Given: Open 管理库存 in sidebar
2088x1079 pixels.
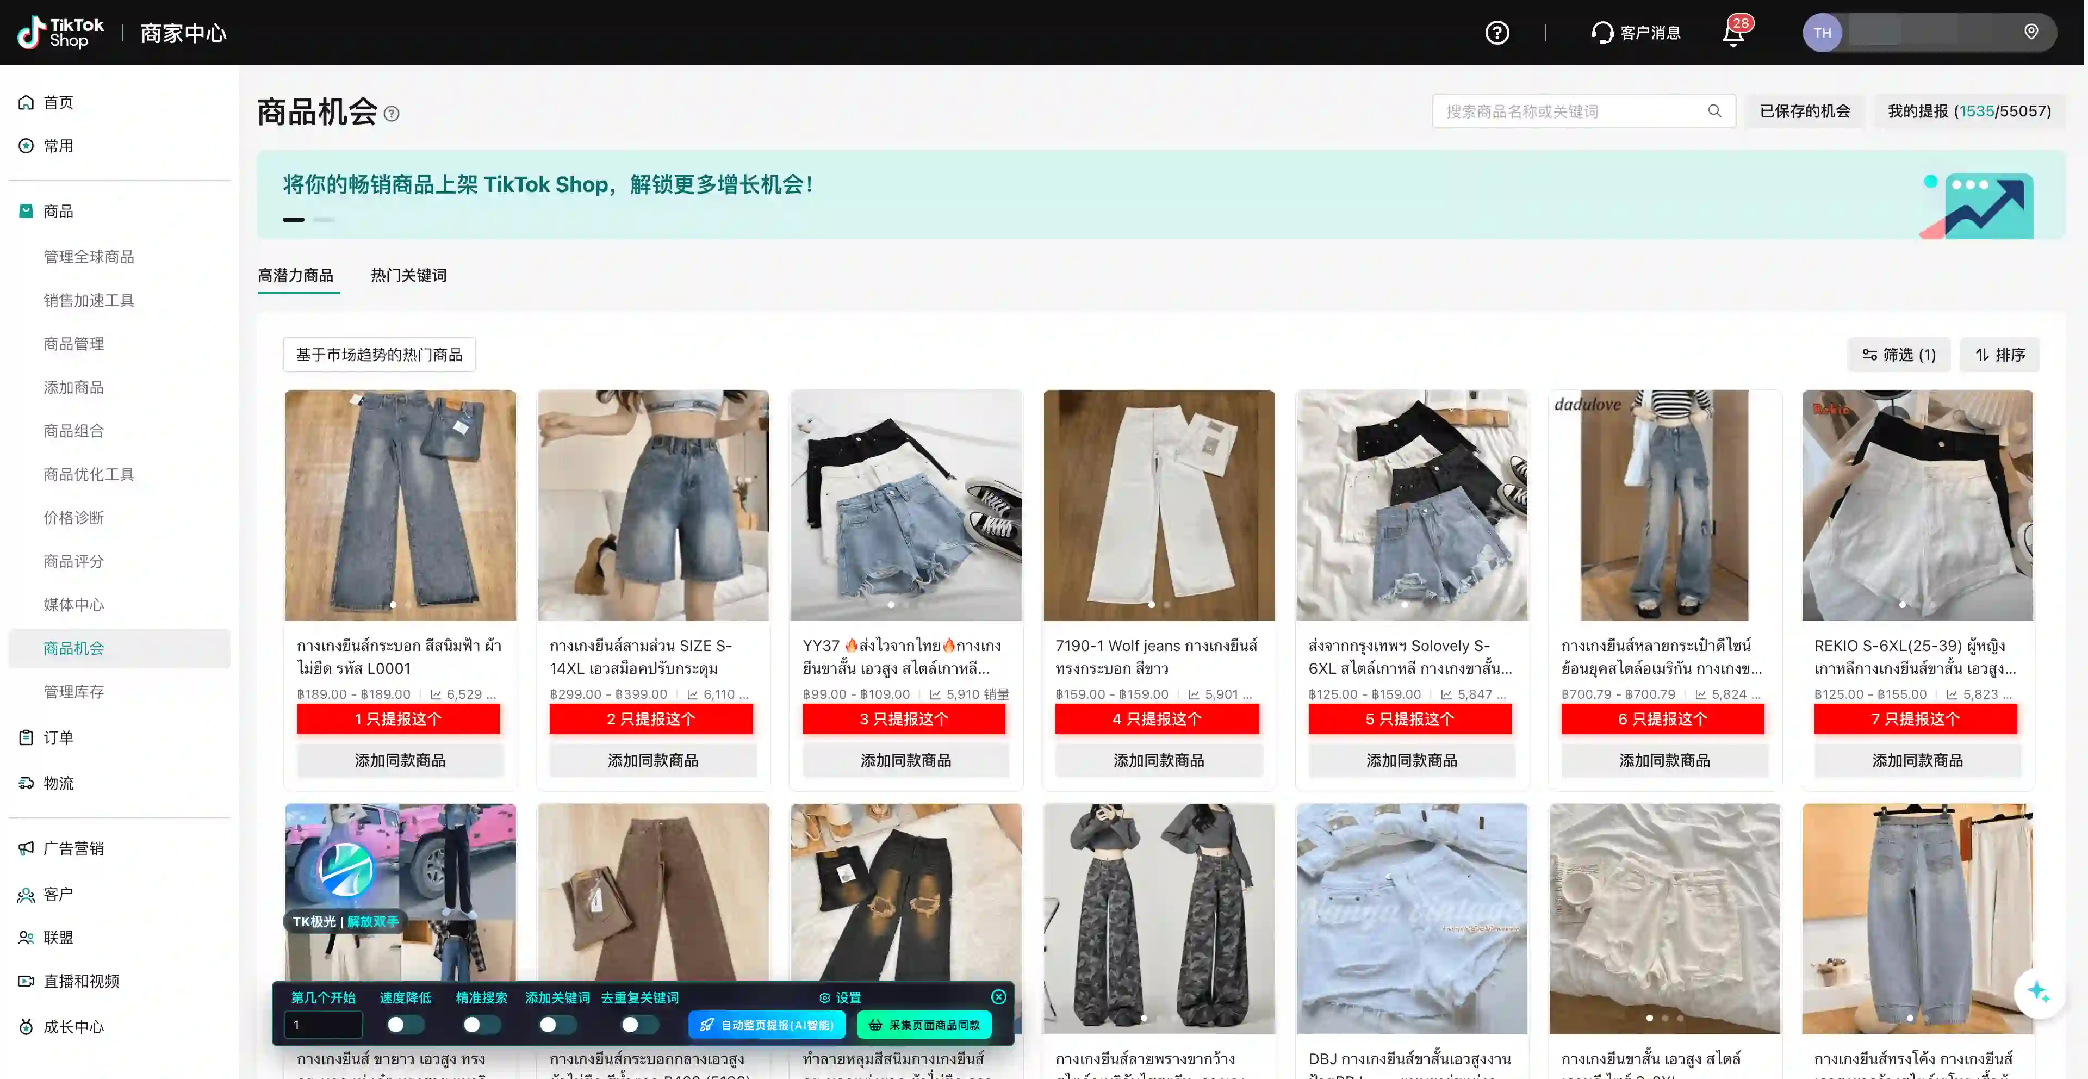Looking at the screenshot, I should pyautogui.click(x=74, y=692).
